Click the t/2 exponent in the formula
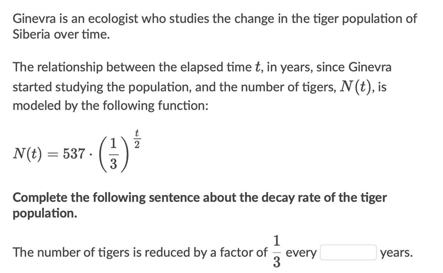The width and height of the screenshot is (443, 273). [137, 139]
